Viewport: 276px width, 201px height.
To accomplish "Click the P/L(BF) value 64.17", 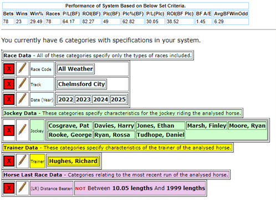I will point(71,22).
